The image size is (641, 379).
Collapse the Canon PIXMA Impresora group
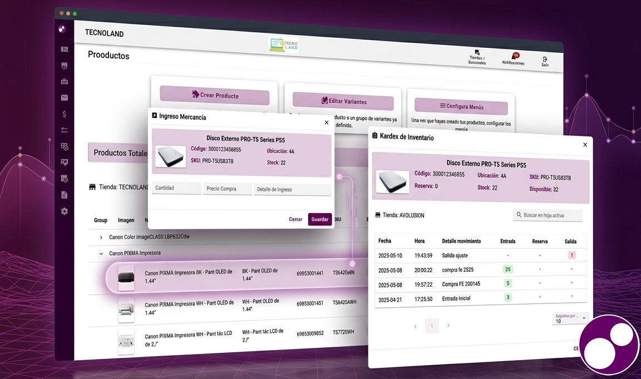pos(101,253)
